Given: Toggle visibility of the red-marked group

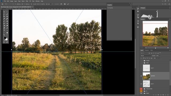Looking at the screenshot, I should [x=141, y=89].
